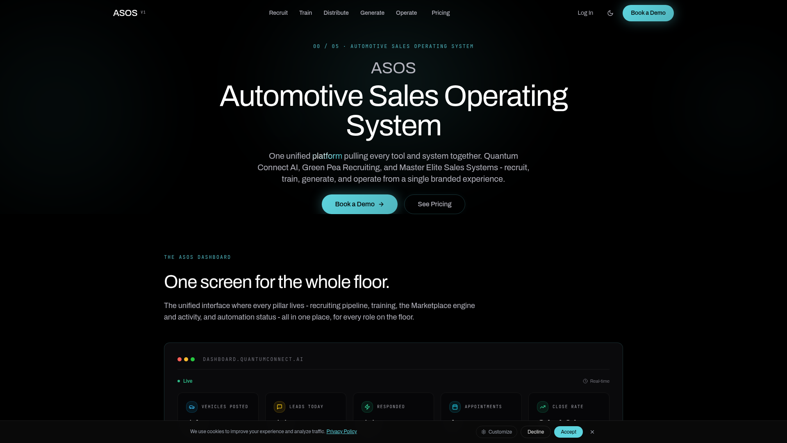
Task: Click the yellow window dot in dashboard mockup
Action: (x=186, y=359)
